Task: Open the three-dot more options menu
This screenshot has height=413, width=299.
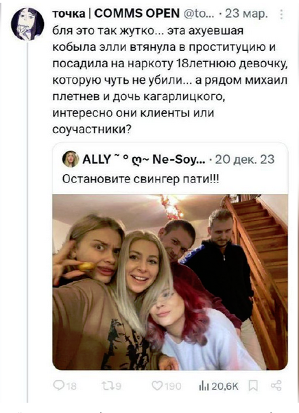Action: point(281,14)
